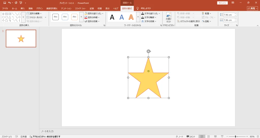The image size is (260, 138).
Task: Switch to reading view icon in status bar
Action: [x=215, y=136]
